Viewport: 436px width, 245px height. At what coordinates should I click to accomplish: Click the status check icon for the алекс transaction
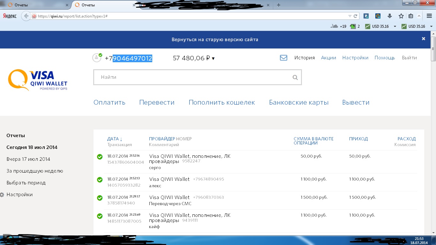[x=100, y=180]
